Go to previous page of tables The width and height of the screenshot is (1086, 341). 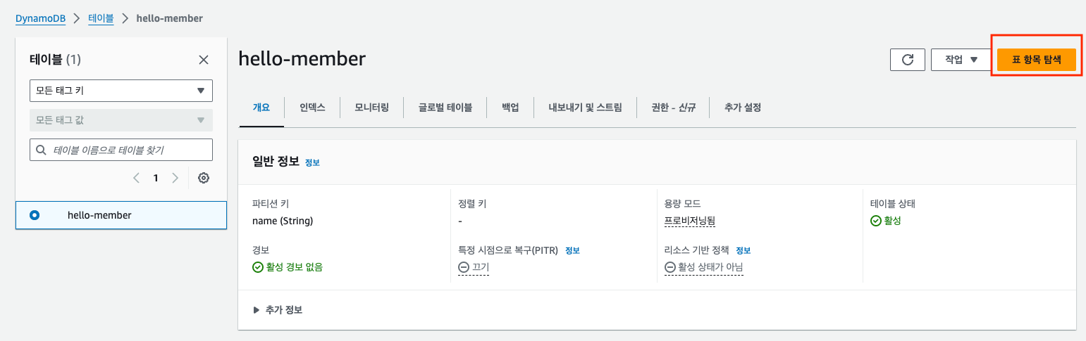coord(137,178)
